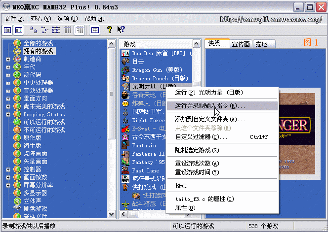Click the 立体声 speaker icon

point(17,201)
